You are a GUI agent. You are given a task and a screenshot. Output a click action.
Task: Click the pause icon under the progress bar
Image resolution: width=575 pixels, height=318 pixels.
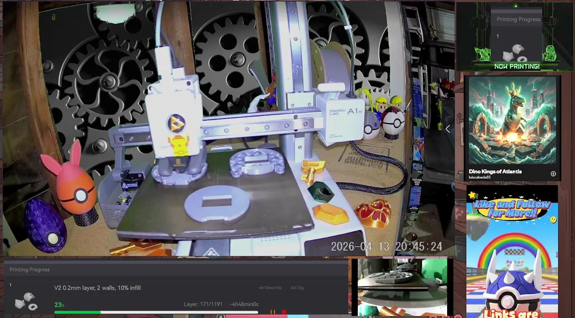[273, 312]
